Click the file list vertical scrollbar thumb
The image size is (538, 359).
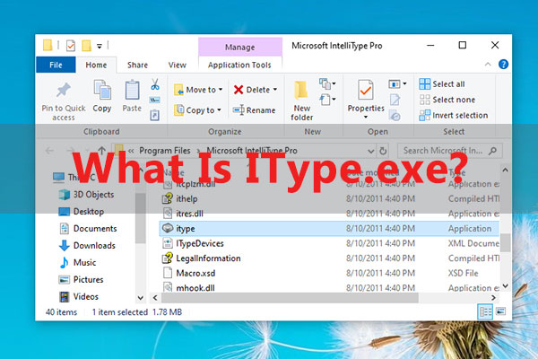[505, 242]
